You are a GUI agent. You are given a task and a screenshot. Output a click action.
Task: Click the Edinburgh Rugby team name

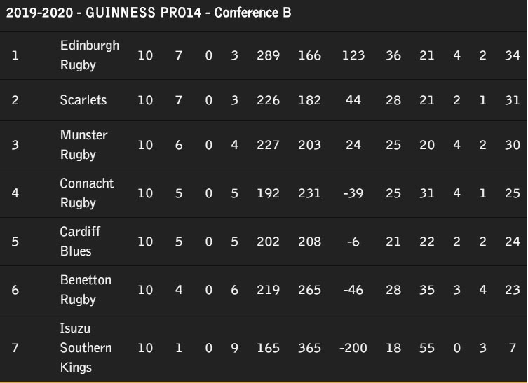coord(90,55)
